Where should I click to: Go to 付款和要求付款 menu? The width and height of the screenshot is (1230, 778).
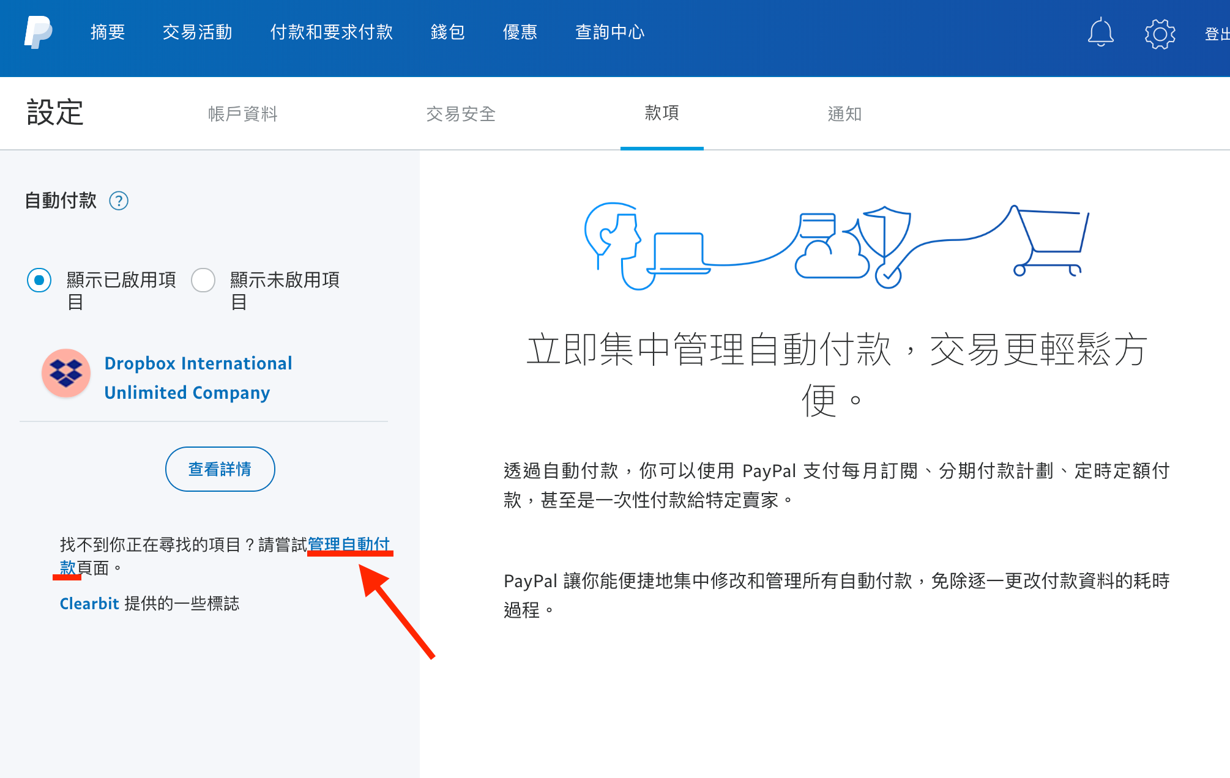tap(331, 32)
